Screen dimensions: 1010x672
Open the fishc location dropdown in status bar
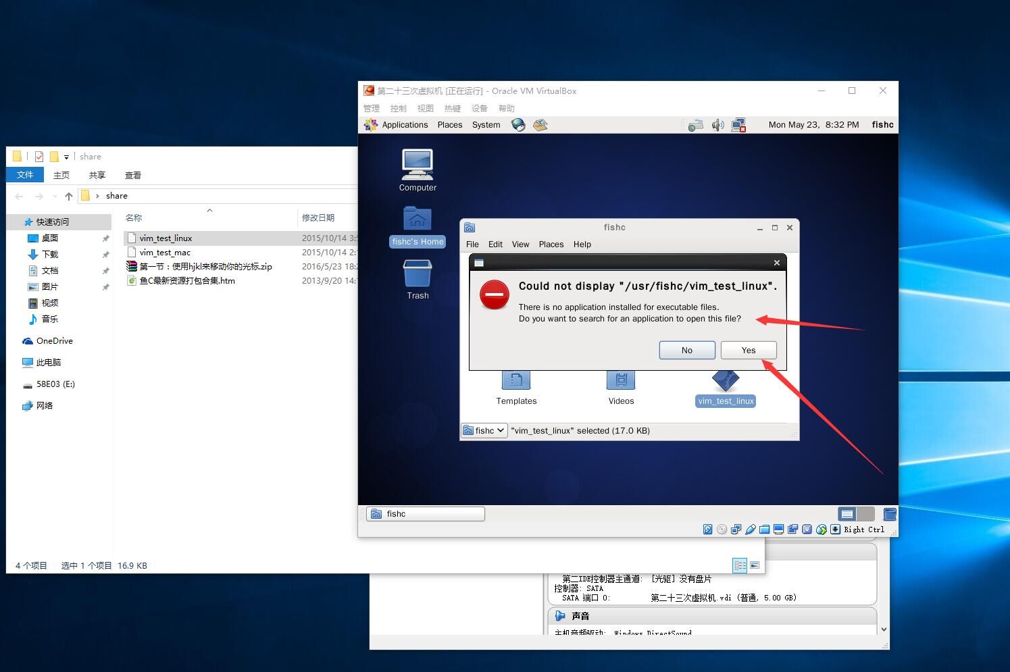(484, 430)
